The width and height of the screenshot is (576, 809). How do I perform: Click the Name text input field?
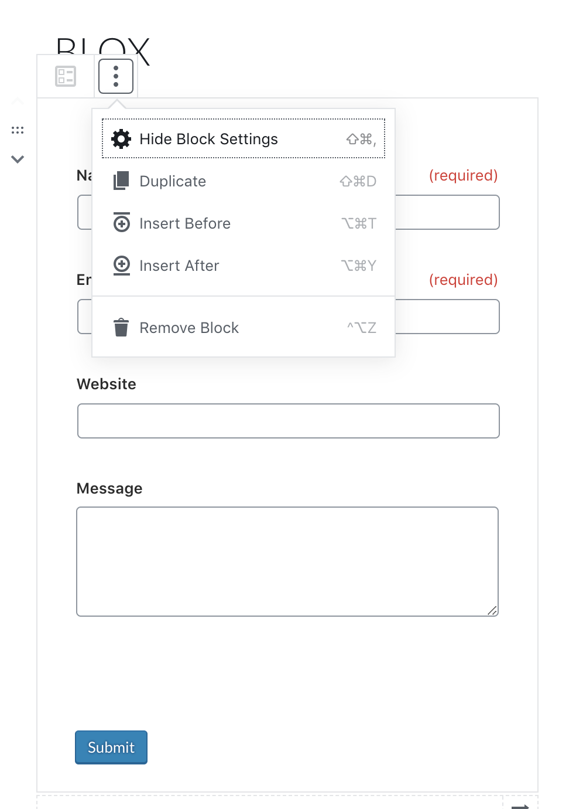447,212
